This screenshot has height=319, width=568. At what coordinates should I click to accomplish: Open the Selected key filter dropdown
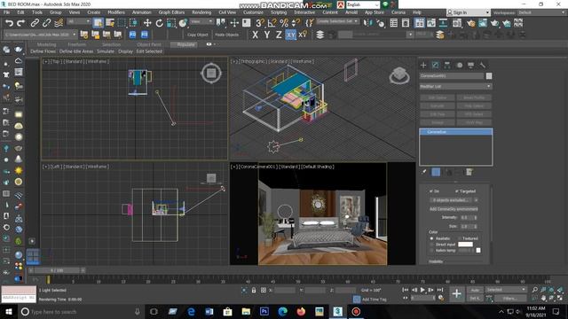[x=505, y=290]
